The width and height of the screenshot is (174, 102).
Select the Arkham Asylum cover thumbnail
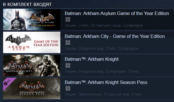pos(32,19)
